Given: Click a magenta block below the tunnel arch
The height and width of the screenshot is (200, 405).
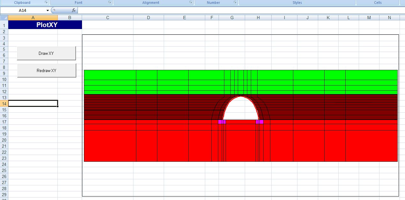Looking at the screenshot, I should (220, 122).
